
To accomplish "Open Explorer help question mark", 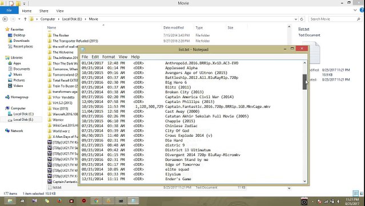I will tap(362, 10).
